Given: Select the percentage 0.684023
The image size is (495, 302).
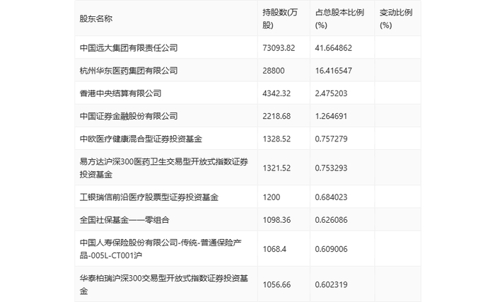Looking at the screenshot, I should click(x=331, y=197).
